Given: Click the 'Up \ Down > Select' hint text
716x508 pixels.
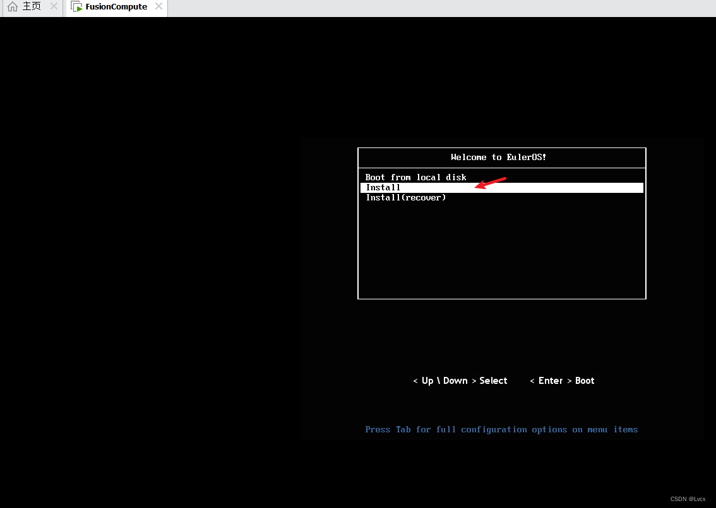Looking at the screenshot, I should [460, 381].
